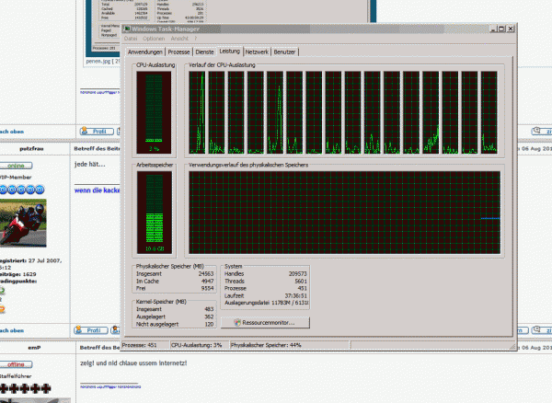The height and width of the screenshot is (403, 552).
Task: Click the Insgesamt physical memory value 24563
Action: point(206,274)
